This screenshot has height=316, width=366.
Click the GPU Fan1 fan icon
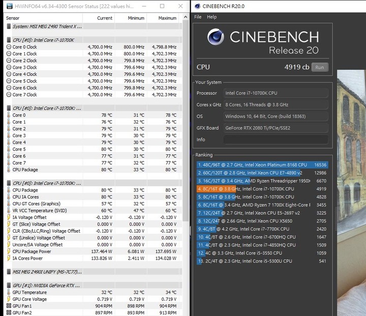[x=9, y=306]
